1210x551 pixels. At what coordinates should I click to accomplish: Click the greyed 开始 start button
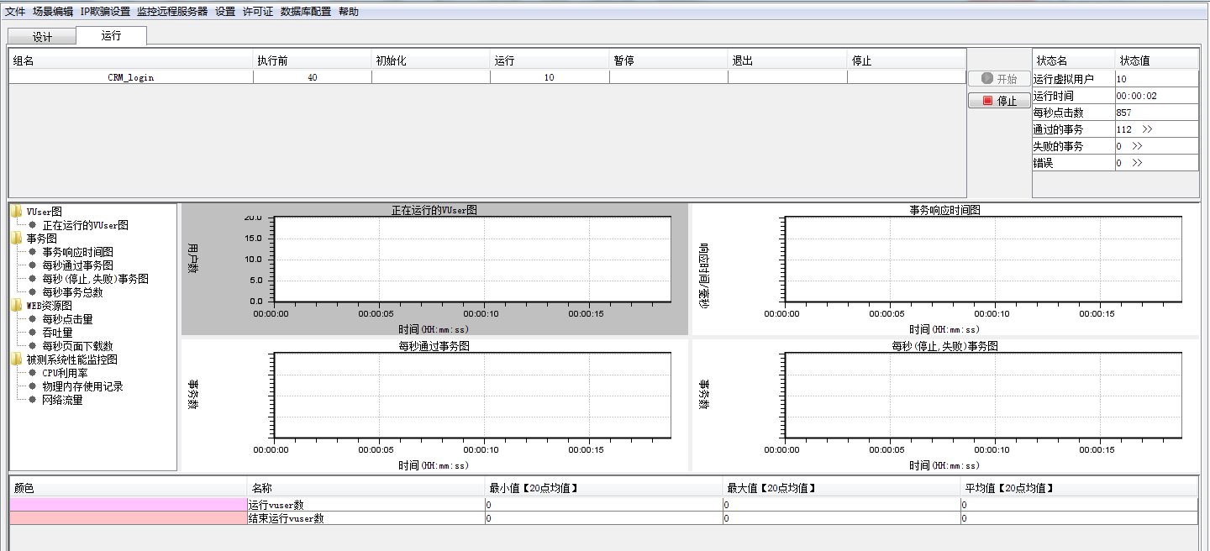pyautogui.click(x=998, y=79)
